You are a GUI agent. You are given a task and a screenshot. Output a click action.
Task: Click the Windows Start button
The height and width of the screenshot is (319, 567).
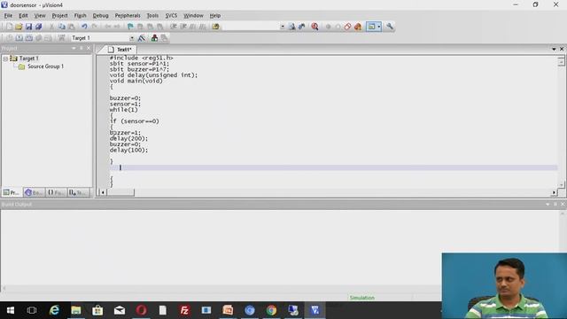click(11, 310)
